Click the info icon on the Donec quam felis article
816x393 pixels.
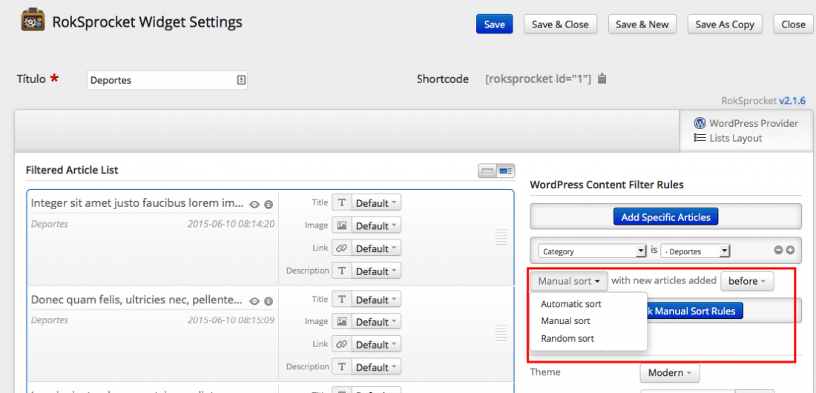(x=269, y=301)
